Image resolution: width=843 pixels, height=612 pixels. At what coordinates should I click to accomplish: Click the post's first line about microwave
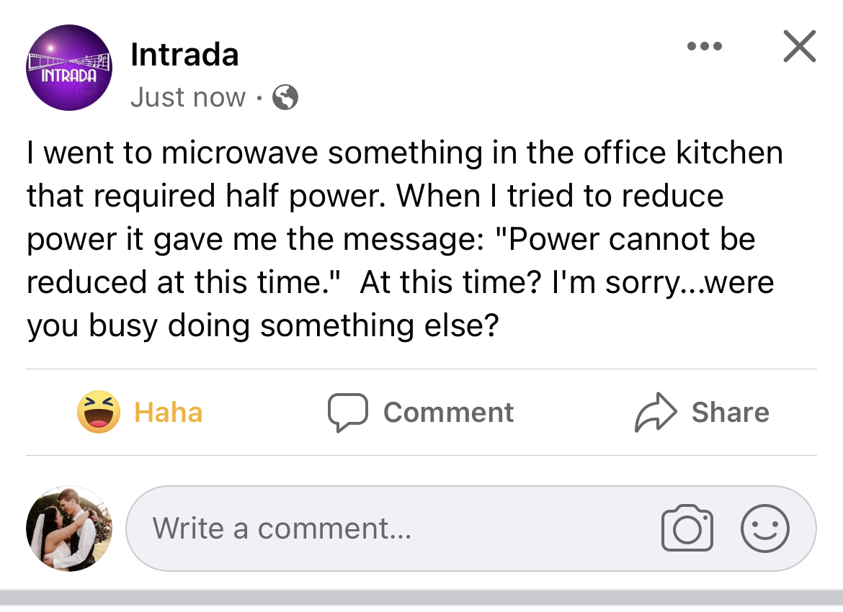pos(404,153)
